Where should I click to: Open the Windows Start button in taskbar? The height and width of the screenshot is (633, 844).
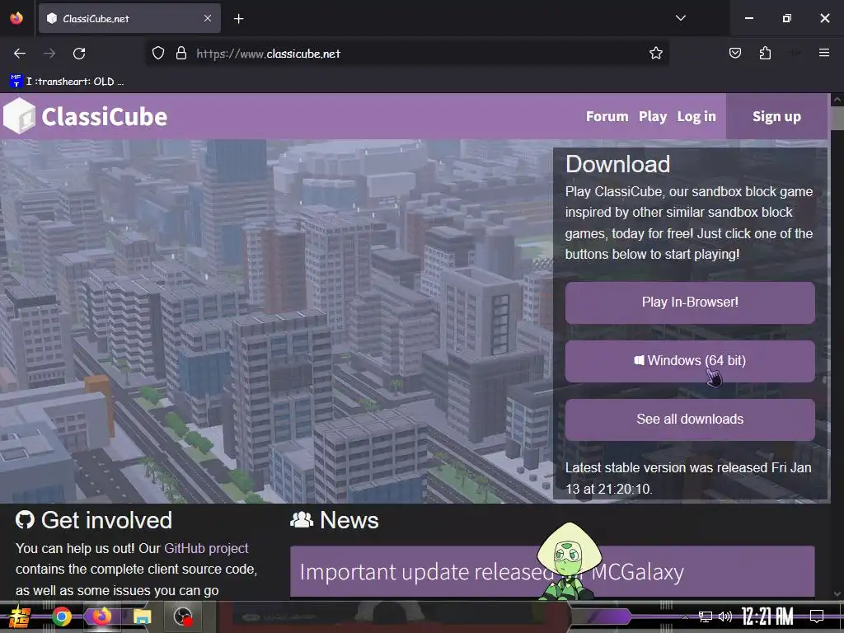coord(19,617)
